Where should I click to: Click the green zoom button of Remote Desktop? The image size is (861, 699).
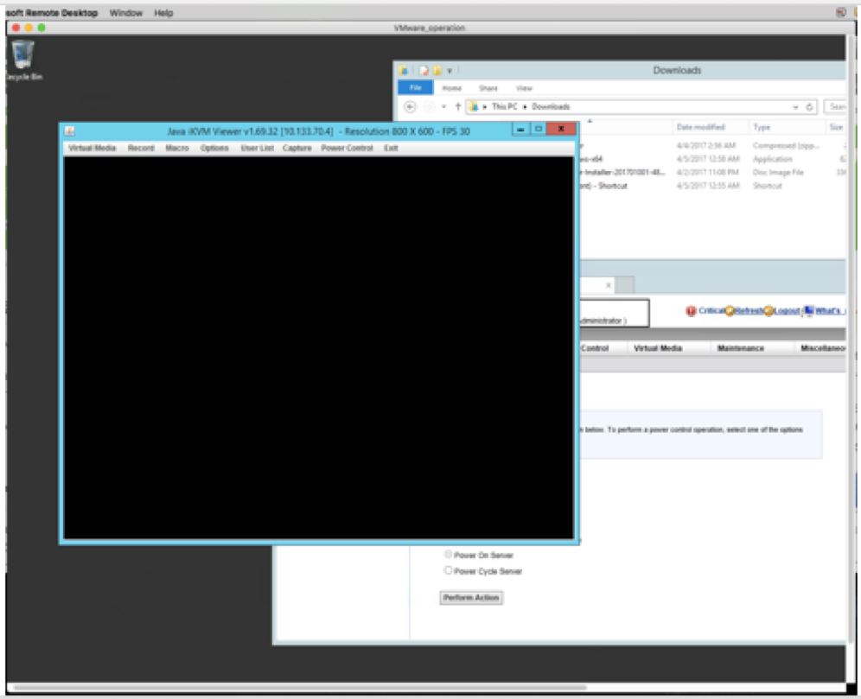coord(41,28)
